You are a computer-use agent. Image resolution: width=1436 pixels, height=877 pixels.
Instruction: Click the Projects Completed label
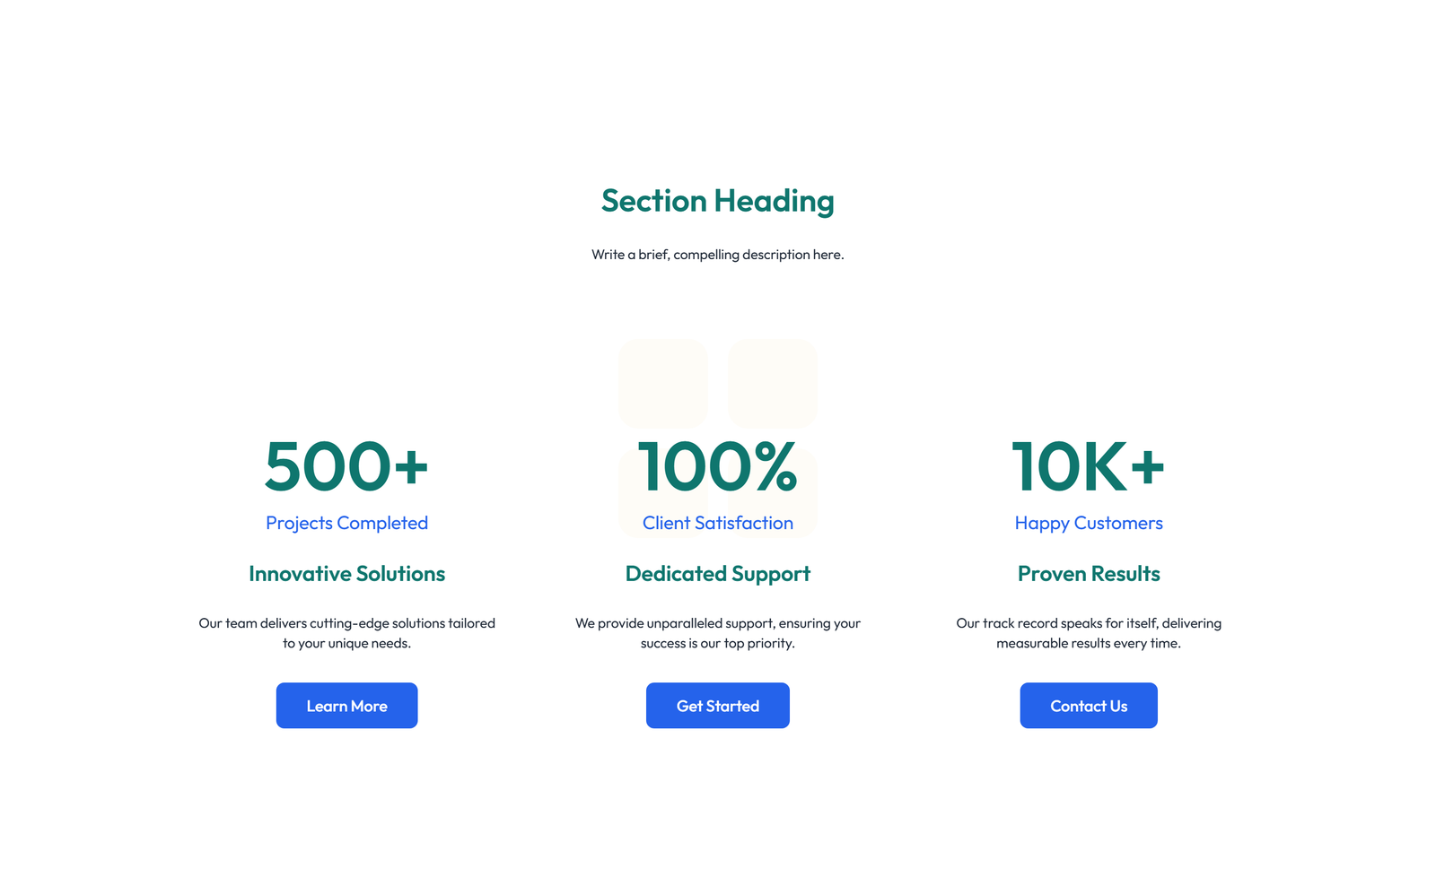tap(346, 523)
